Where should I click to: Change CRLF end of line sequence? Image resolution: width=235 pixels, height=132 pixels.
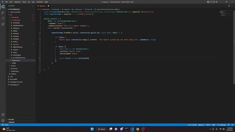[214, 125]
